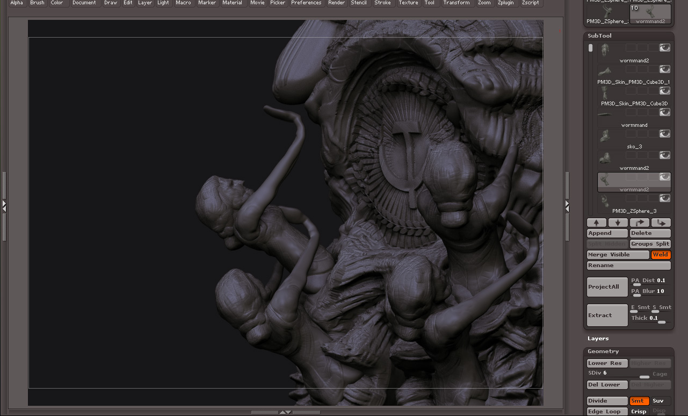Collapse the right tray divider arrow
Viewport: 688px width, 416px height.
pyautogui.click(x=567, y=205)
